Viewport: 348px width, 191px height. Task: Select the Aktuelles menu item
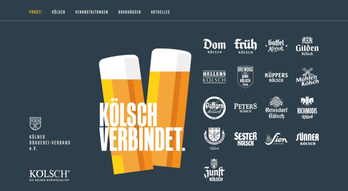tap(160, 12)
